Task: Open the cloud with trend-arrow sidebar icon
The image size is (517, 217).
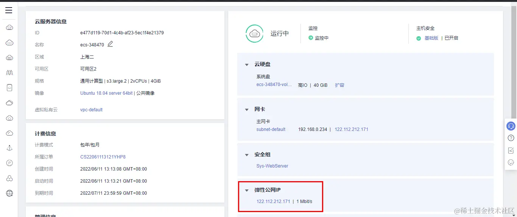Action: pyautogui.click(x=9, y=133)
